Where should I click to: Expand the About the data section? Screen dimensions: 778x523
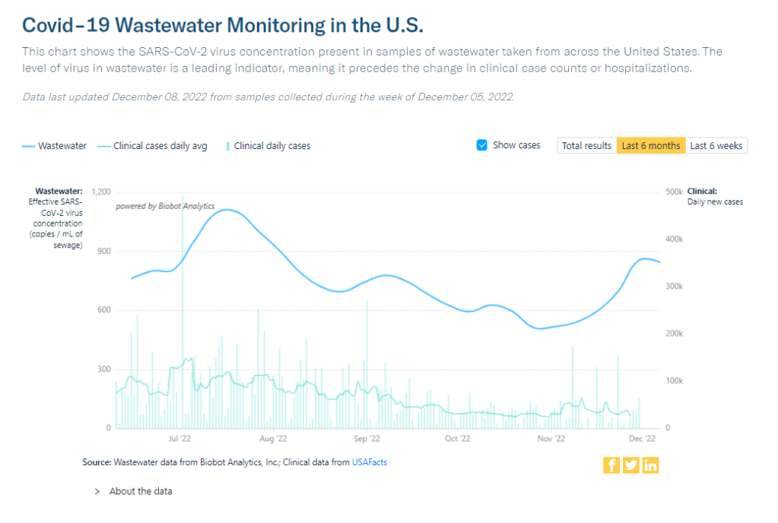coord(141,491)
